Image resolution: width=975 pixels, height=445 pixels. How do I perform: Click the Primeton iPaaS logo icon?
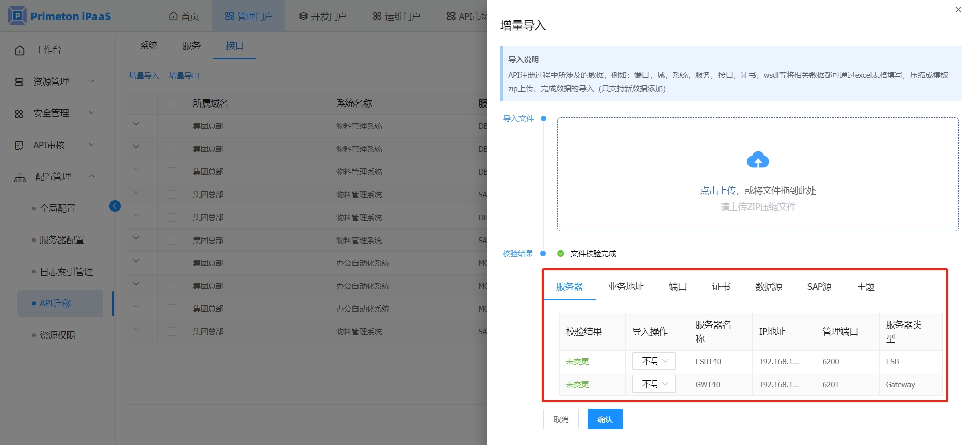point(17,16)
